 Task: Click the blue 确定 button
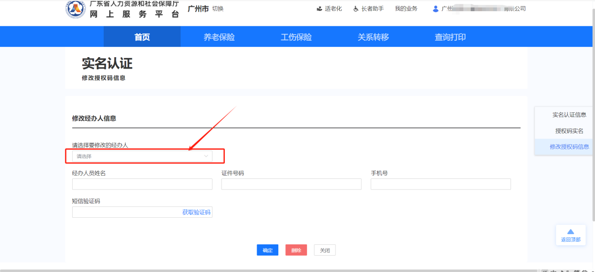(x=267, y=250)
